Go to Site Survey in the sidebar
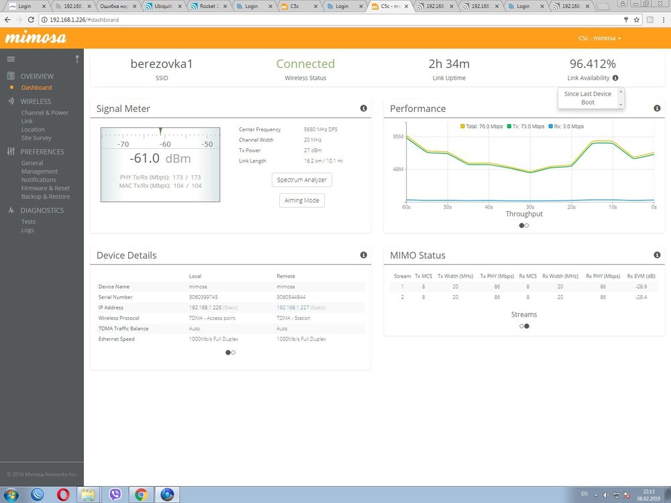The height and width of the screenshot is (503, 671). tap(36, 137)
